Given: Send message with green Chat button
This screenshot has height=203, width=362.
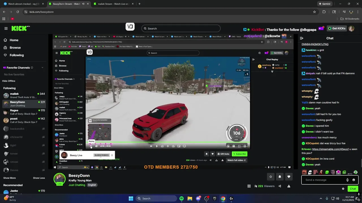Looking at the screenshot, I should pyautogui.click(x=353, y=189).
